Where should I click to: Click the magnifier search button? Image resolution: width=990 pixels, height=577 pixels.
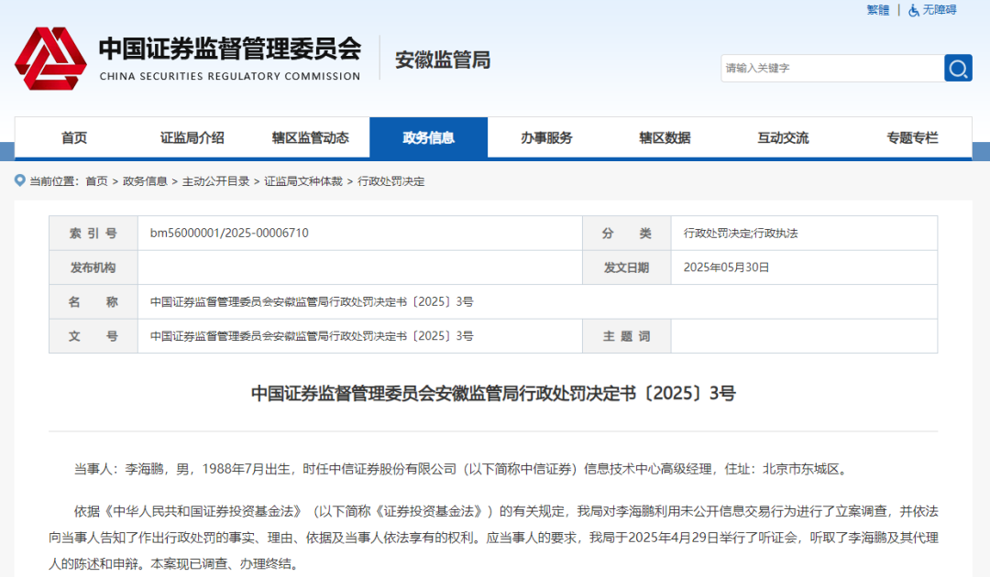(x=958, y=68)
